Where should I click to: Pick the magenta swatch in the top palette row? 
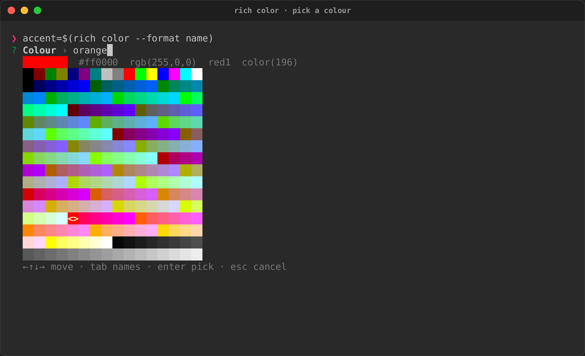coord(174,74)
